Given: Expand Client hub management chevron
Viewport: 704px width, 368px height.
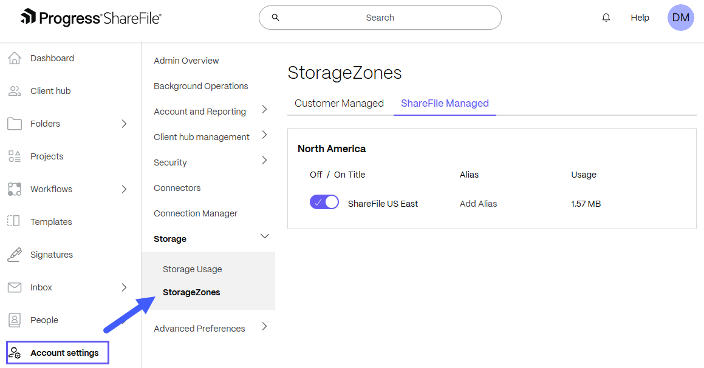Looking at the screenshot, I should coord(264,135).
